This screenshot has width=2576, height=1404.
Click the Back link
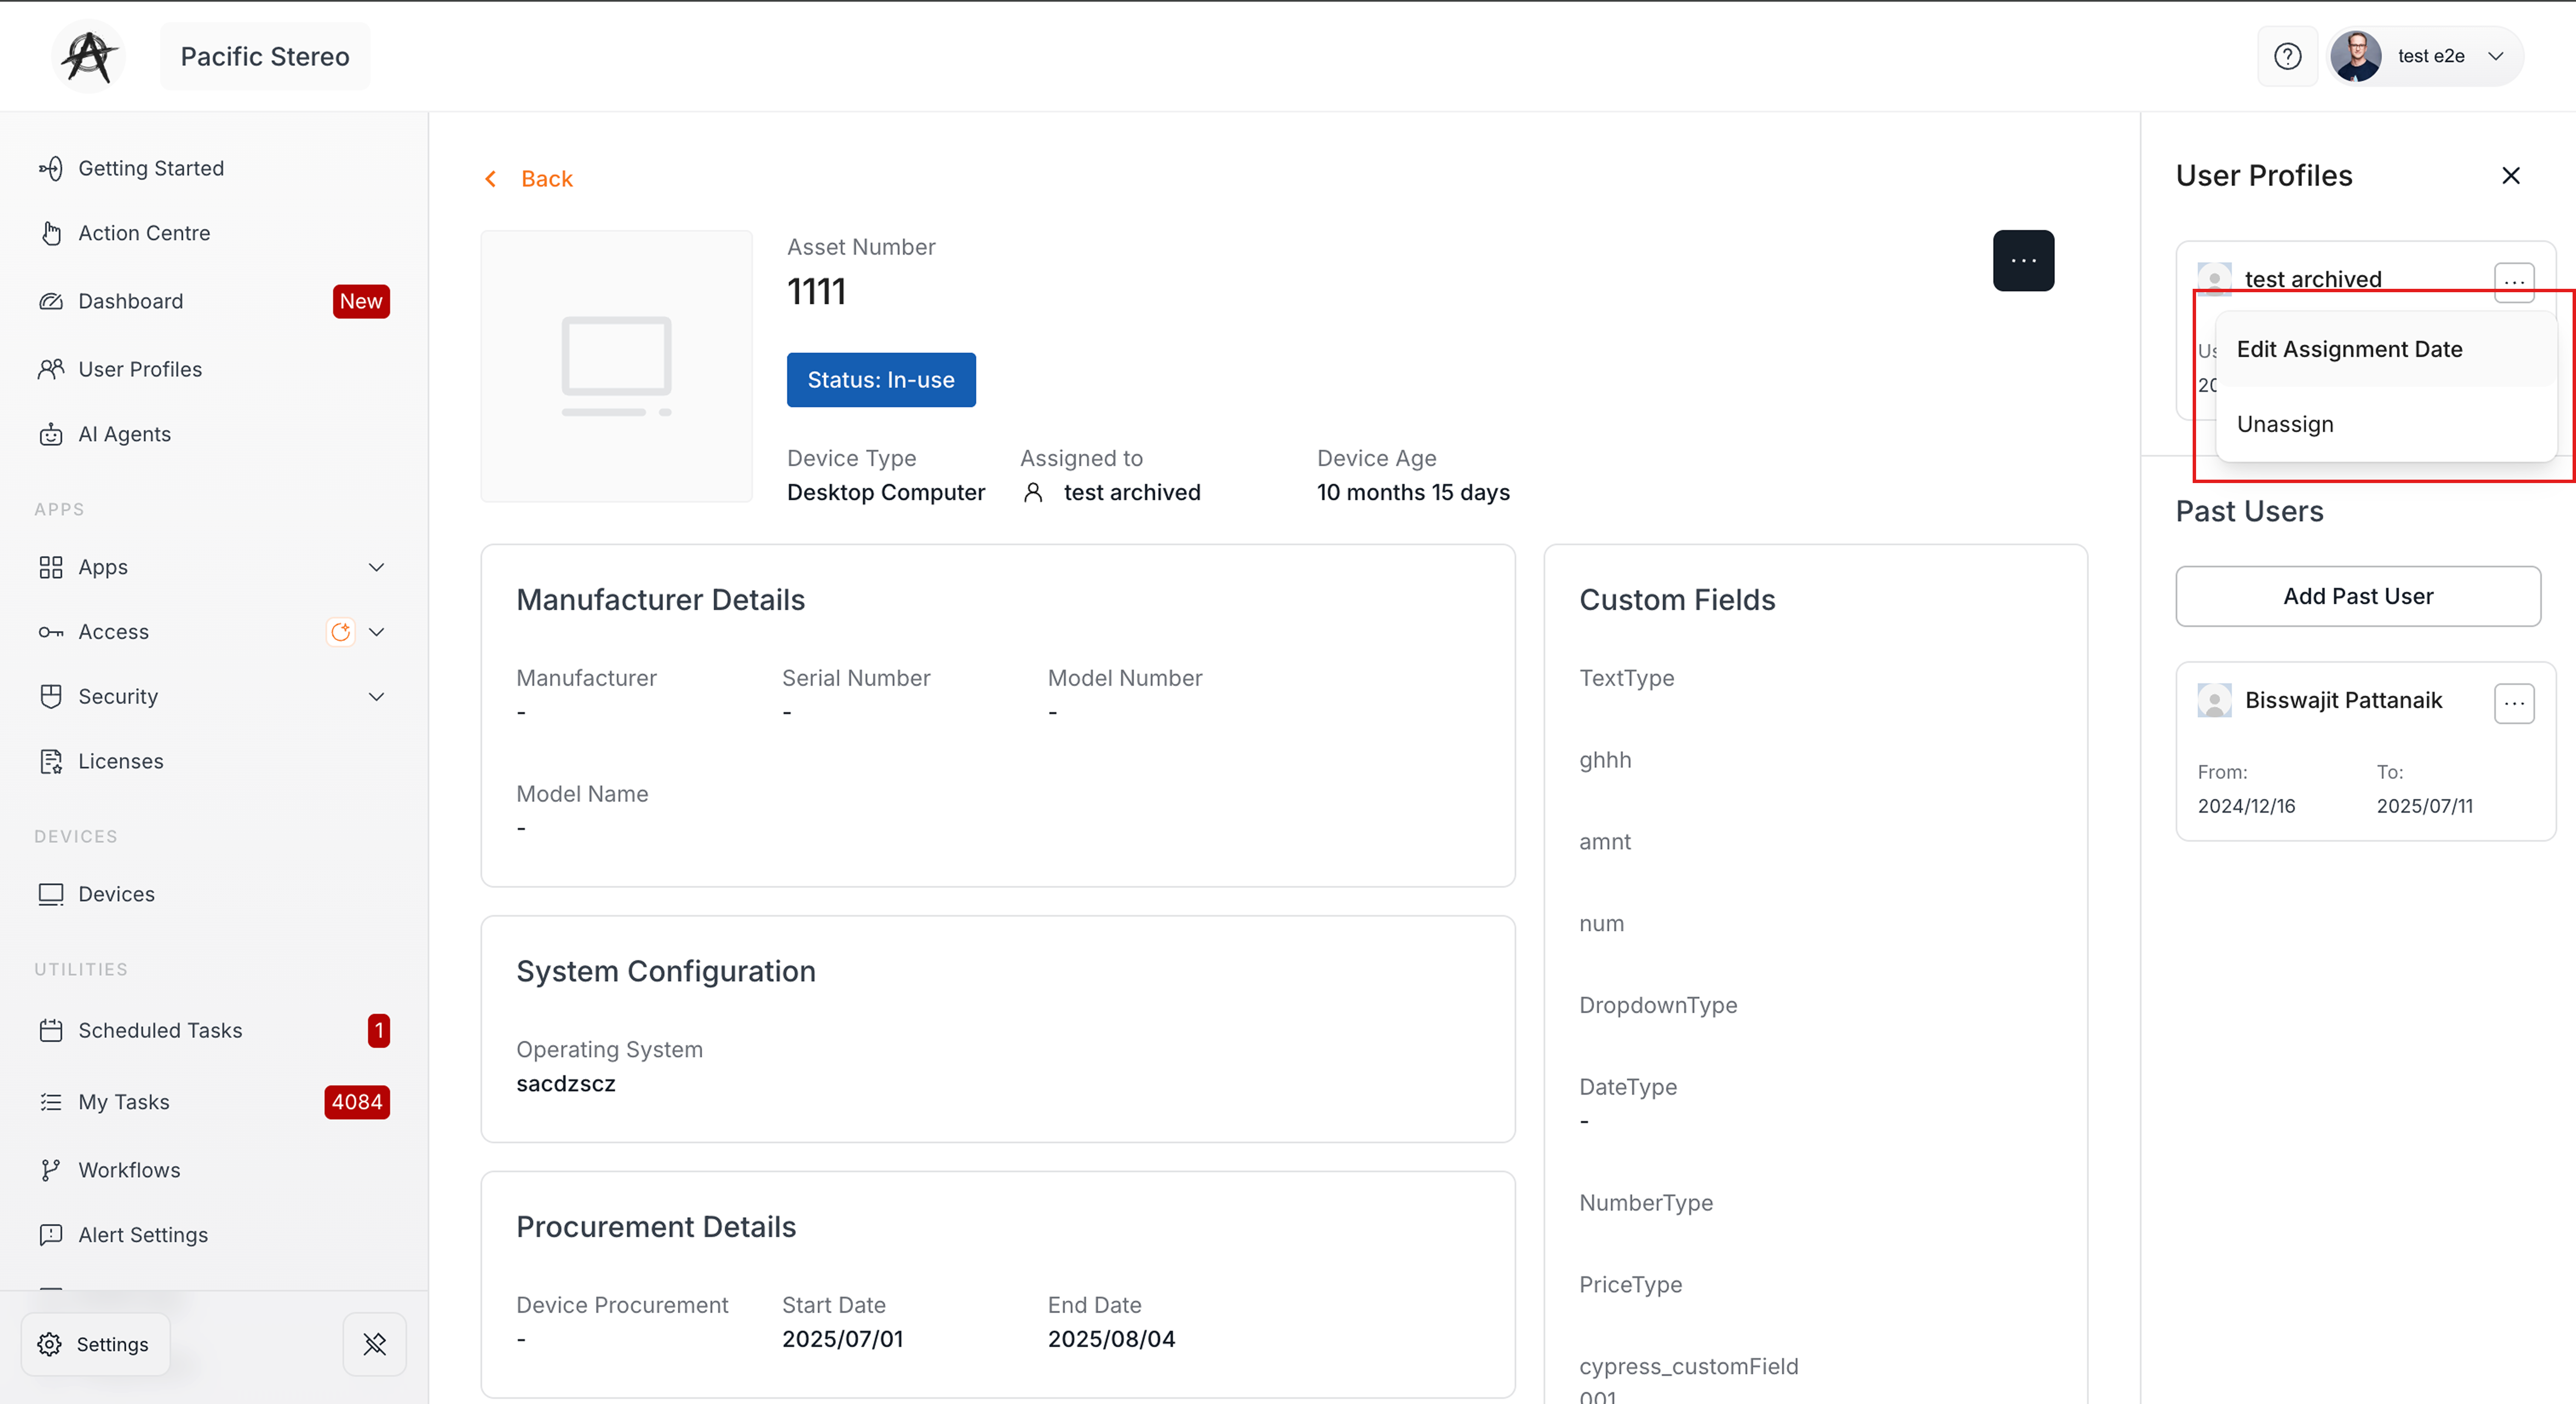pos(547,178)
